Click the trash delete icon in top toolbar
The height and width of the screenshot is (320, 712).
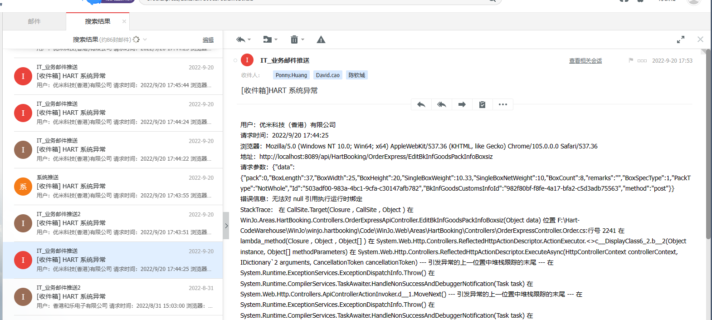[x=294, y=40]
